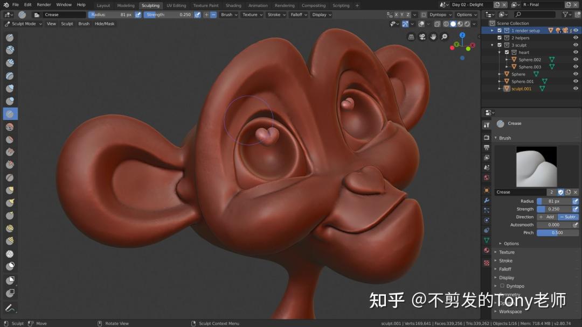Select the Layer brush tool
582x327 pixels.
pos(10,76)
